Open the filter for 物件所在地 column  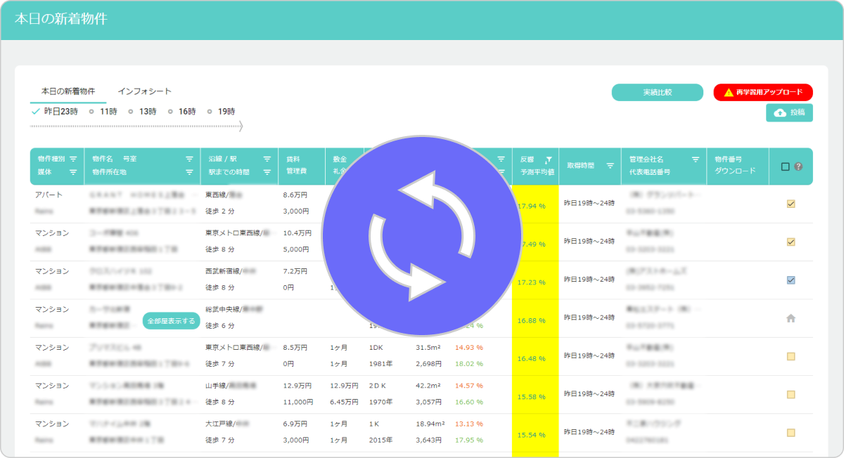click(189, 172)
